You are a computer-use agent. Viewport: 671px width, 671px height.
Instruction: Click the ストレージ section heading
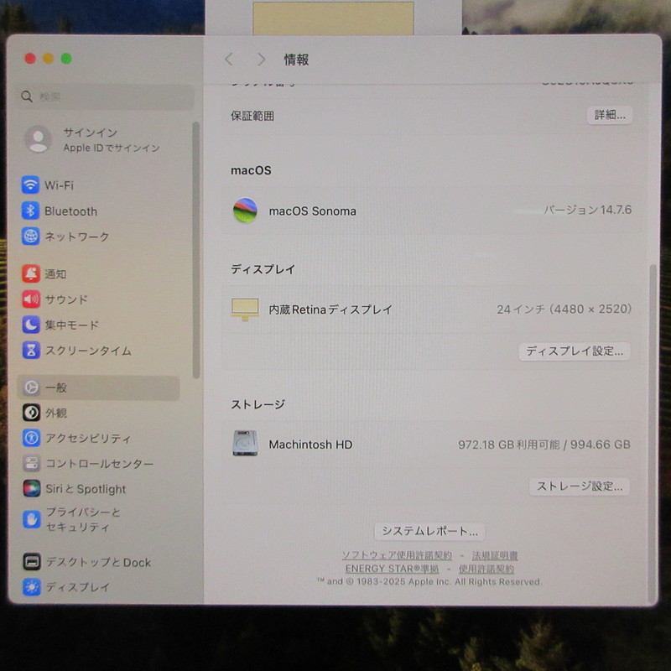[258, 404]
